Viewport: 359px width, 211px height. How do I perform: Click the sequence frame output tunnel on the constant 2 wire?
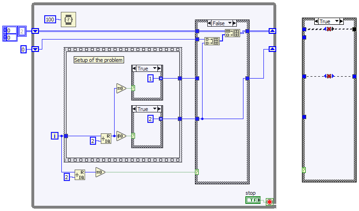tap(180, 119)
